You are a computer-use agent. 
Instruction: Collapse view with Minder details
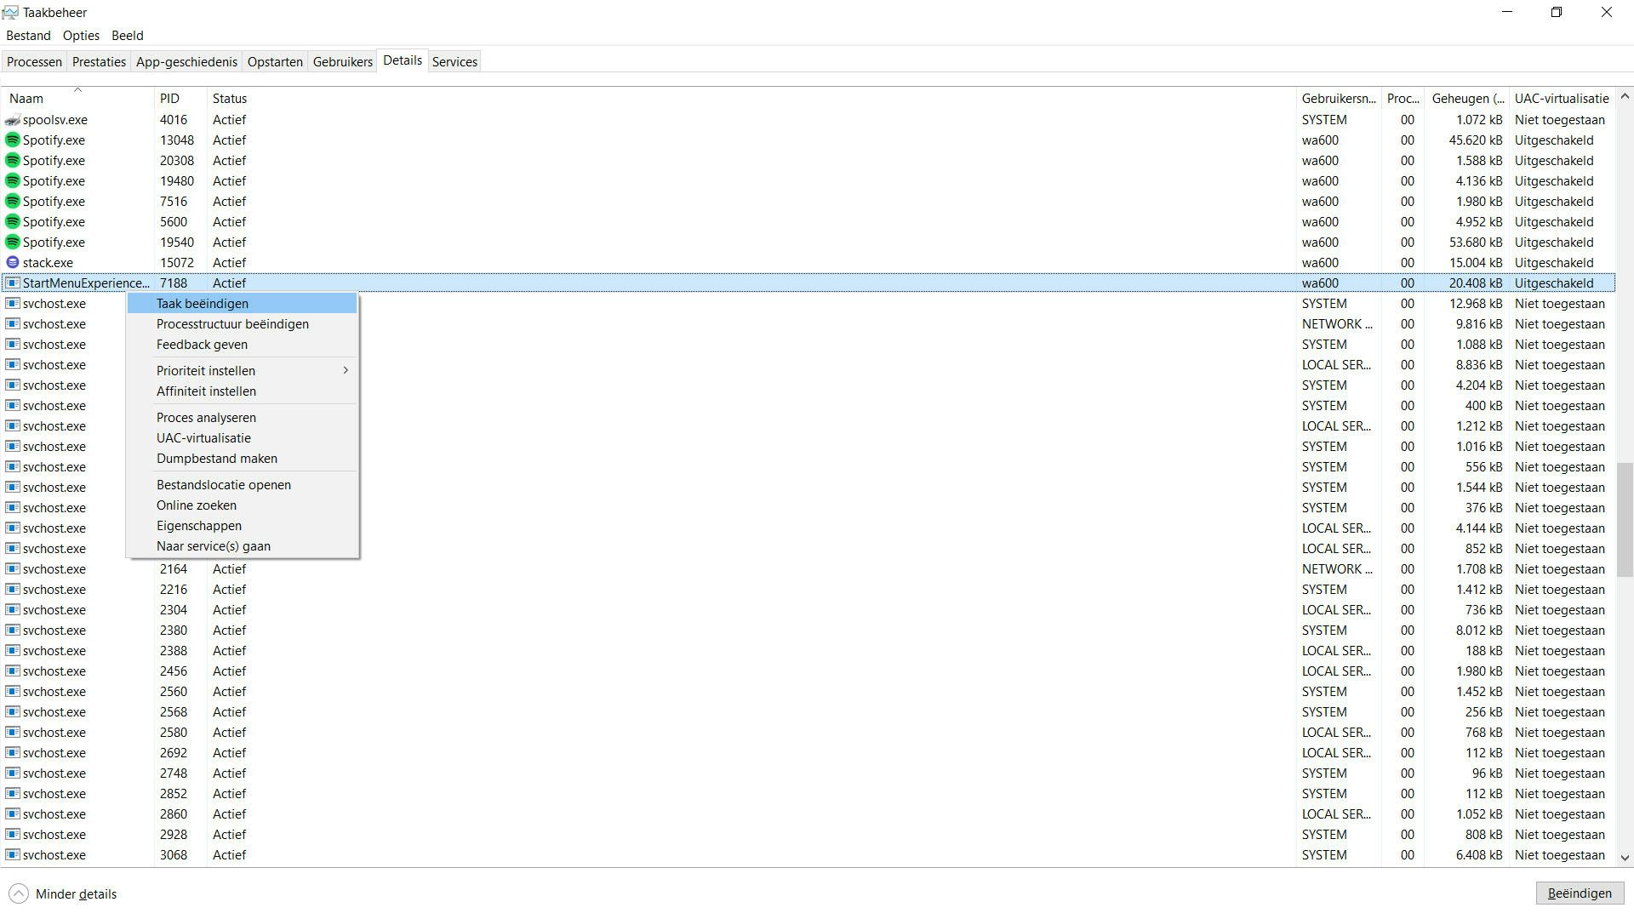tap(76, 894)
